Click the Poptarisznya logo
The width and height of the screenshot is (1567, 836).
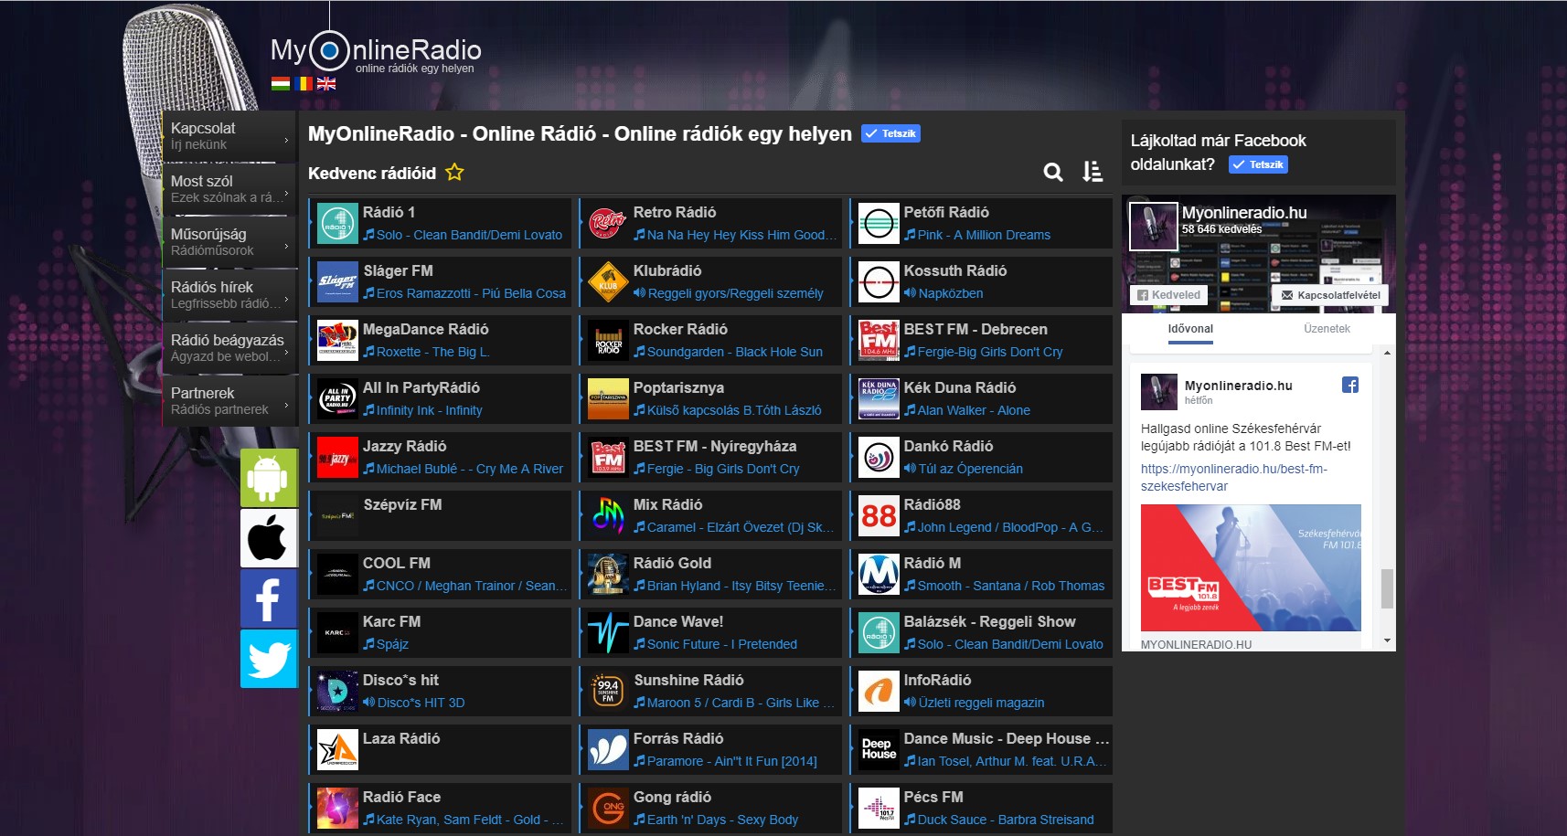pos(608,399)
